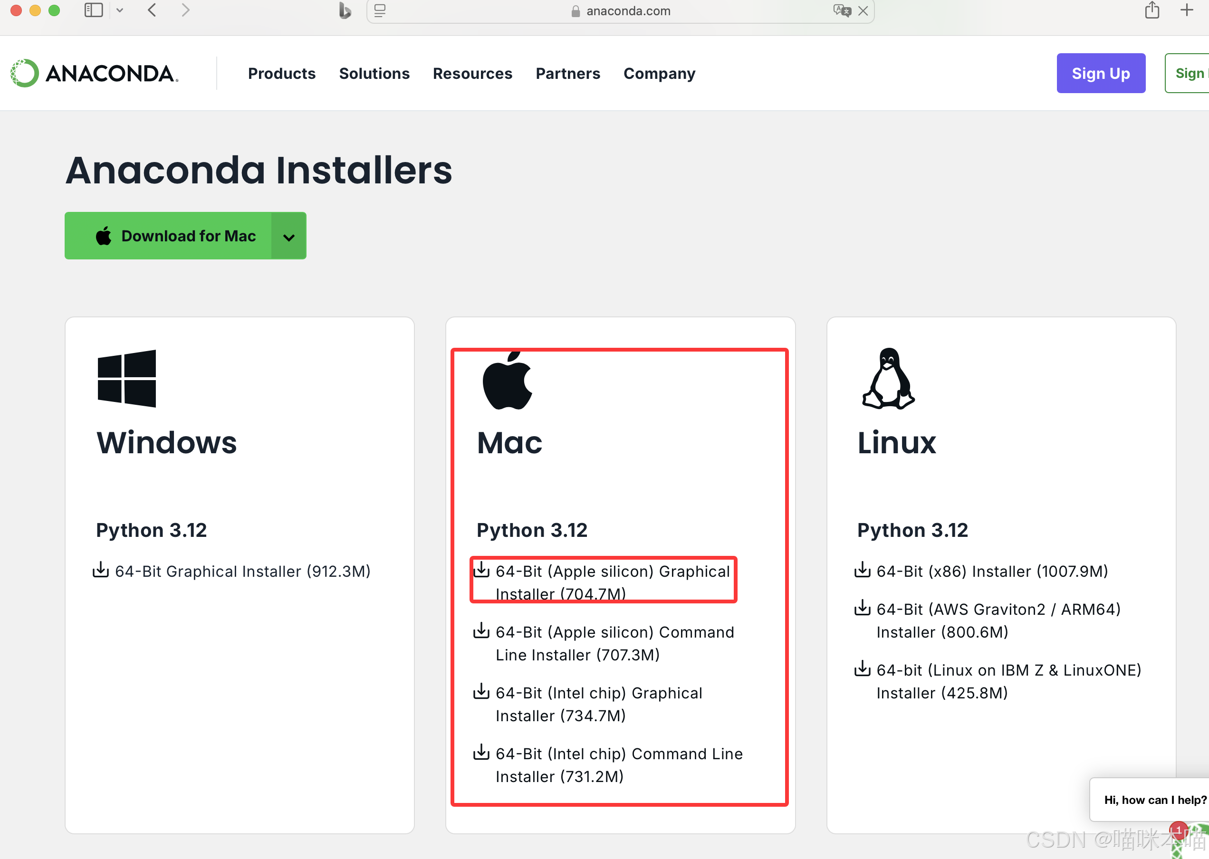
Task: Open the Products menu
Action: point(281,74)
